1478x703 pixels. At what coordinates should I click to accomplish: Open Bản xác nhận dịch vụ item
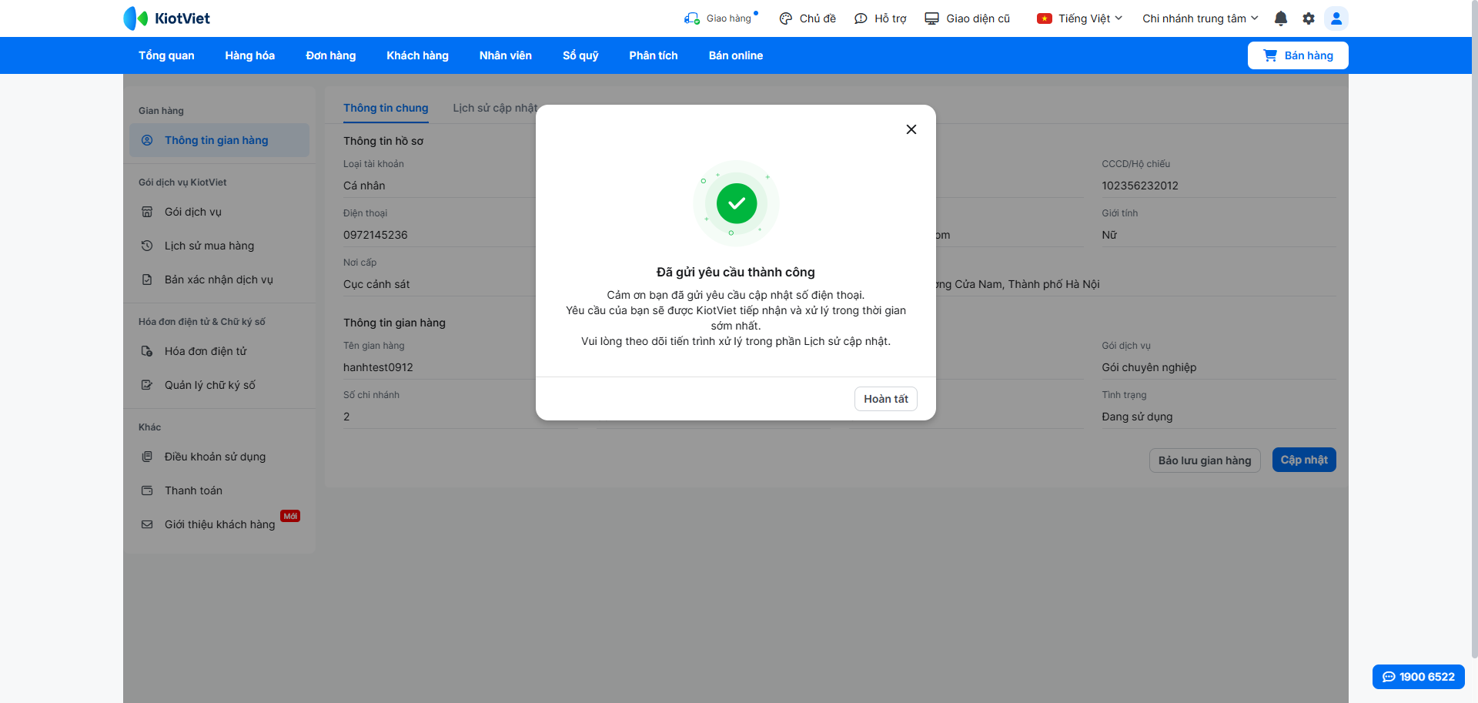(x=219, y=280)
